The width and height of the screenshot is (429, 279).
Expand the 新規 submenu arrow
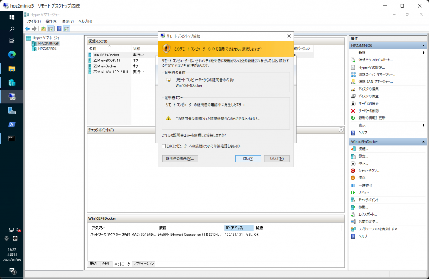pos(424,53)
